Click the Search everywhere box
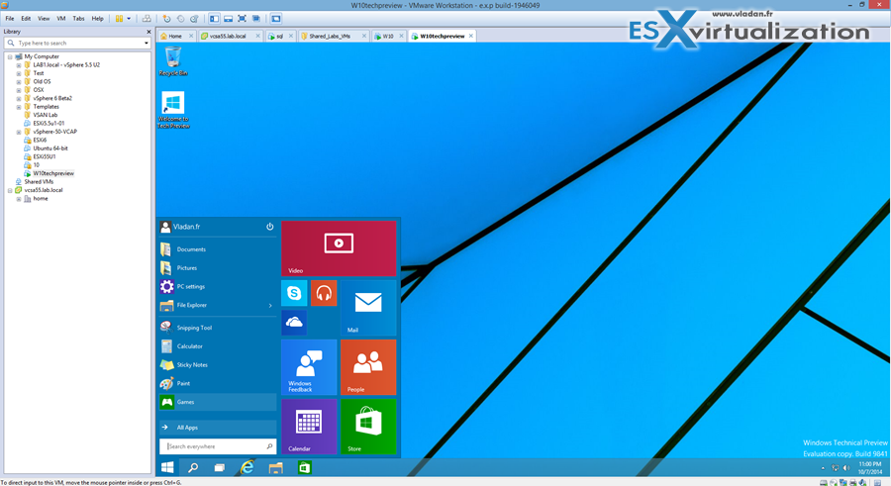891x486 pixels. coord(218,446)
